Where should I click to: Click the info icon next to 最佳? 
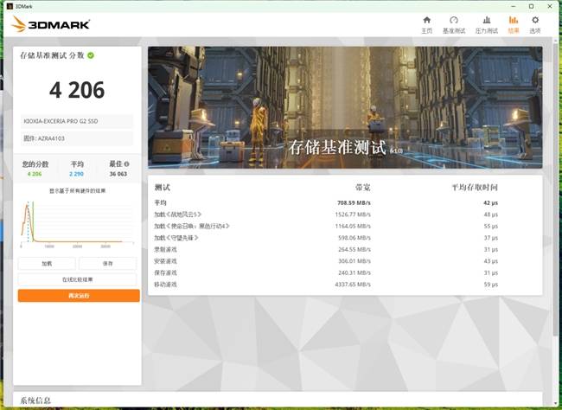[126, 164]
